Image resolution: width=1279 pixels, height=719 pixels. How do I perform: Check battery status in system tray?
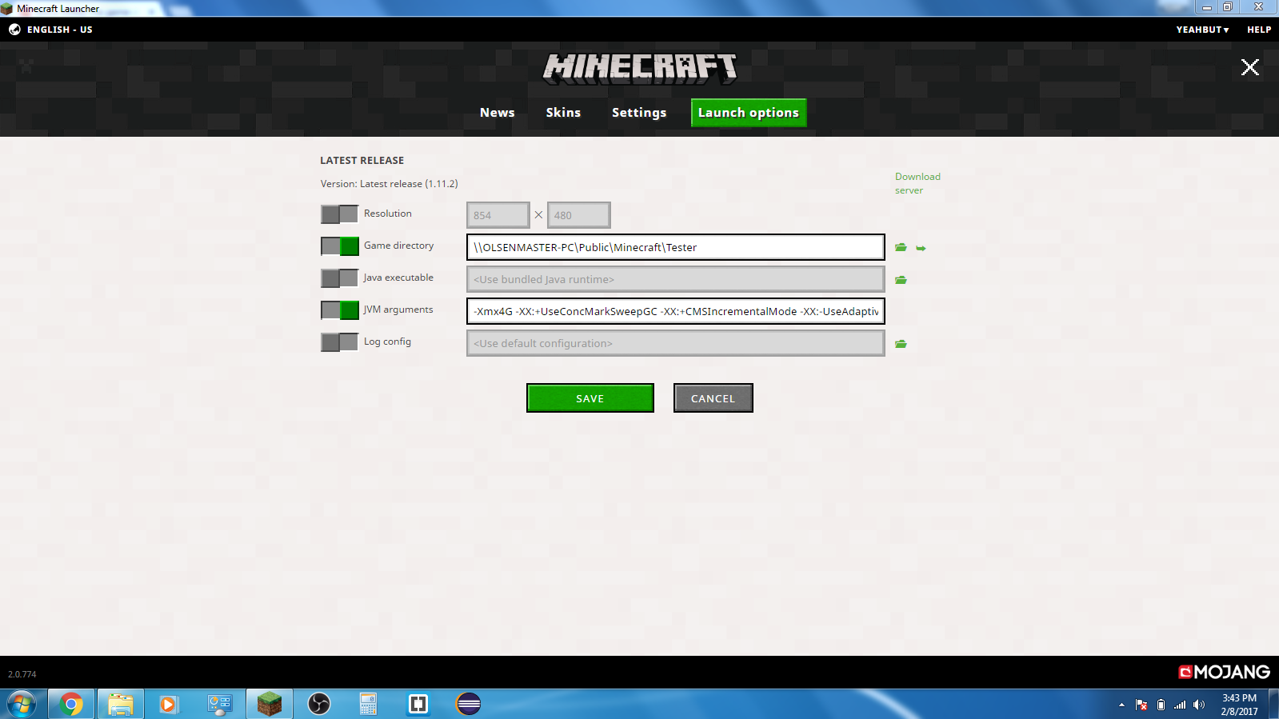coord(1161,705)
